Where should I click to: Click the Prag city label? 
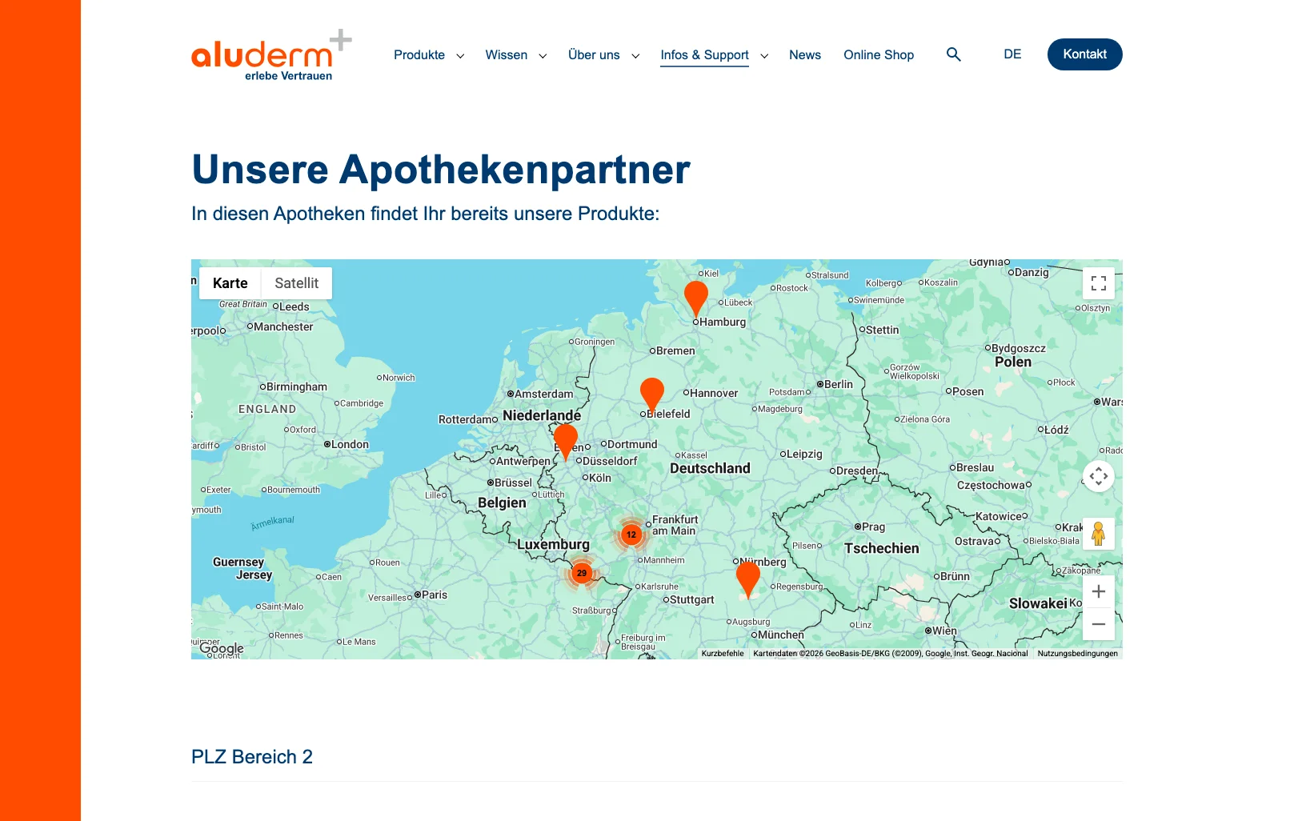(x=873, y=527)
